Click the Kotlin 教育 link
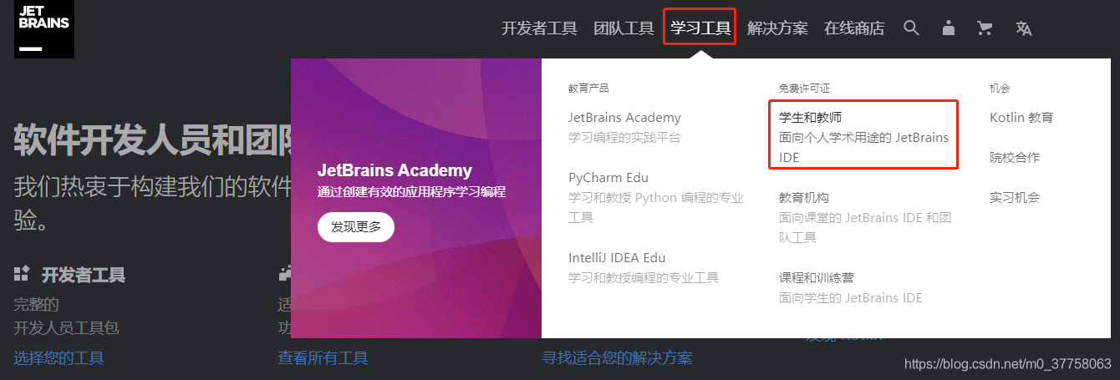Viewport: 1120px width, 380px height. pyautogui.click(x=1021, y=118)
